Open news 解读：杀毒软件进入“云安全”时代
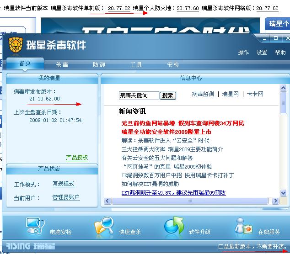Screen dimensions: 290x254 point(165,141)
